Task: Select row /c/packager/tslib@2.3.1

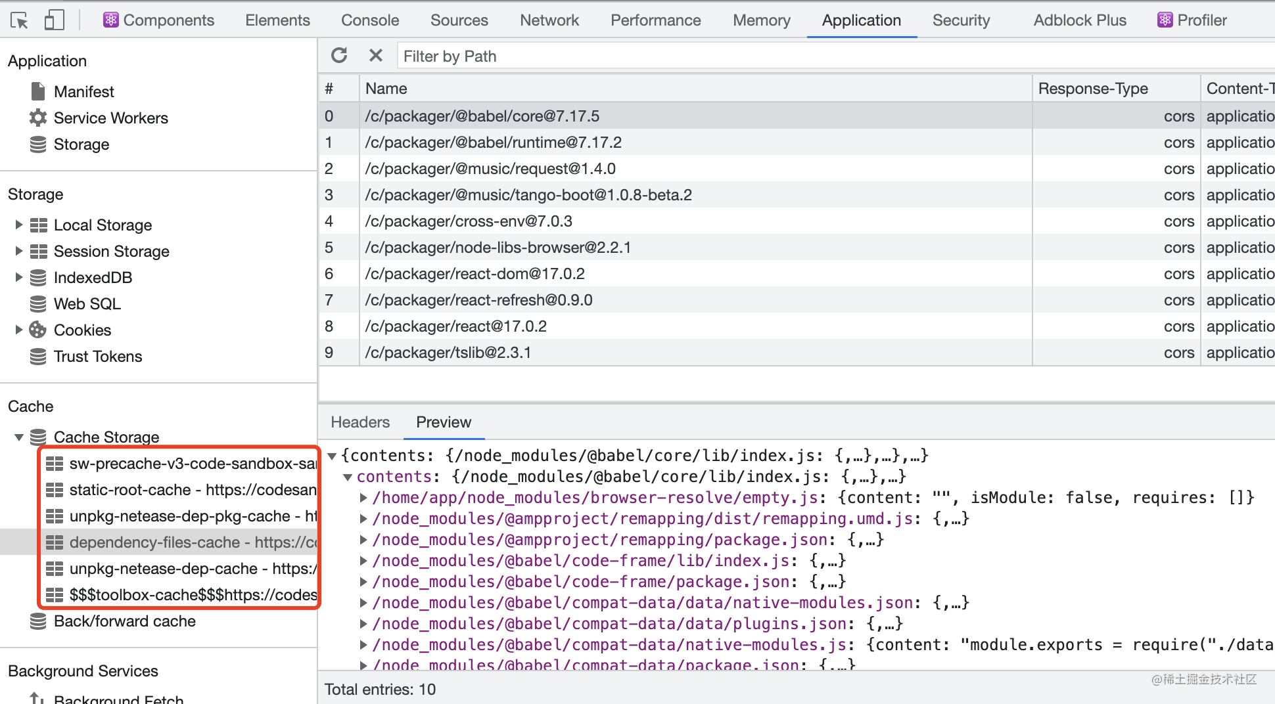Action: [x=797, y=353]
